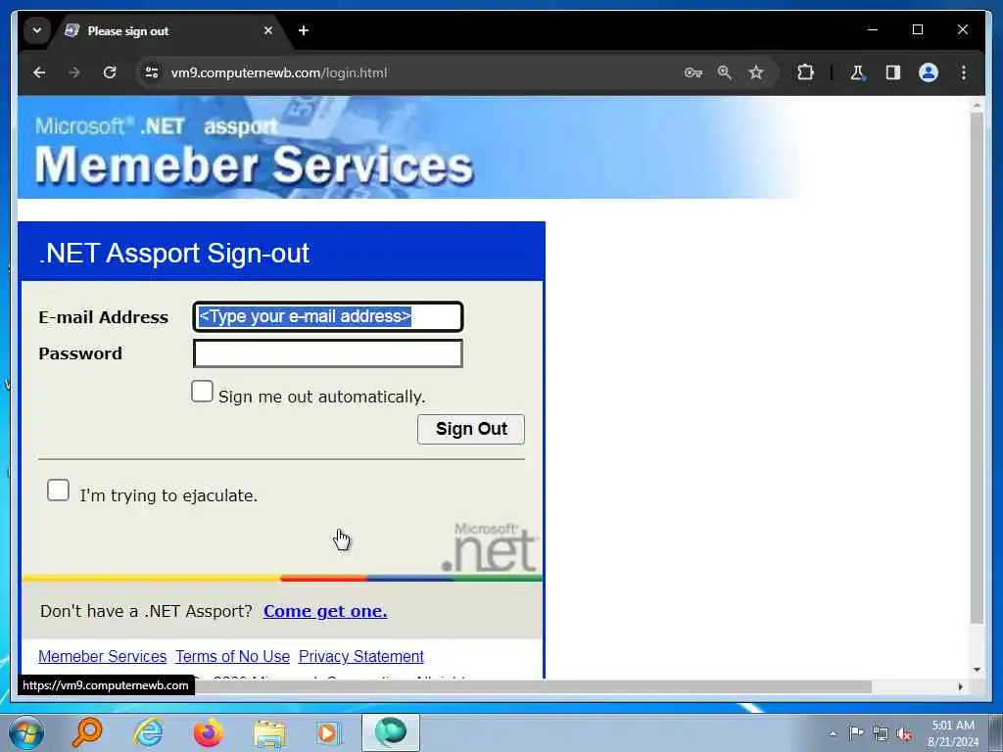This screenshot has width=1003, height=752.
Task: Open the tab search dropdown arrow
Action: click(37, 30)
